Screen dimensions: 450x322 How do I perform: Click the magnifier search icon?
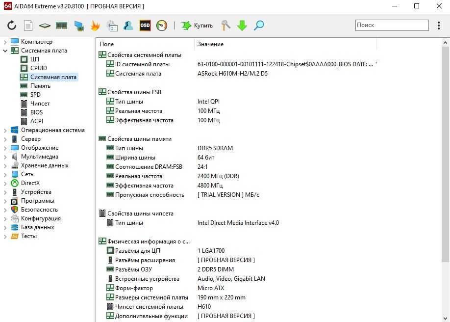point(258,26)
